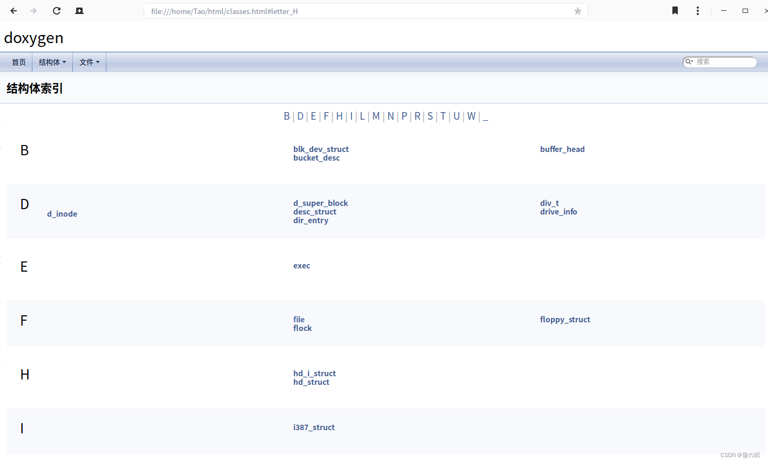The height and width of the screenshot is (463, 768).
Task: Maximize the browser window
Action: 745,11
